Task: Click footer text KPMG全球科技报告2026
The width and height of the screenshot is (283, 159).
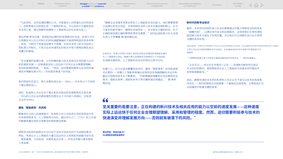Action: click(228, 152)
